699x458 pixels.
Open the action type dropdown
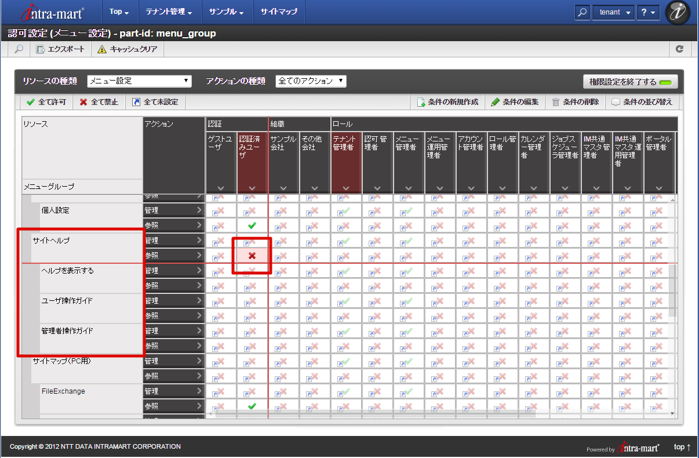point(311,81)
